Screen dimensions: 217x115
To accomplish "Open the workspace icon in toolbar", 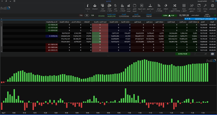I will (199, 5).
